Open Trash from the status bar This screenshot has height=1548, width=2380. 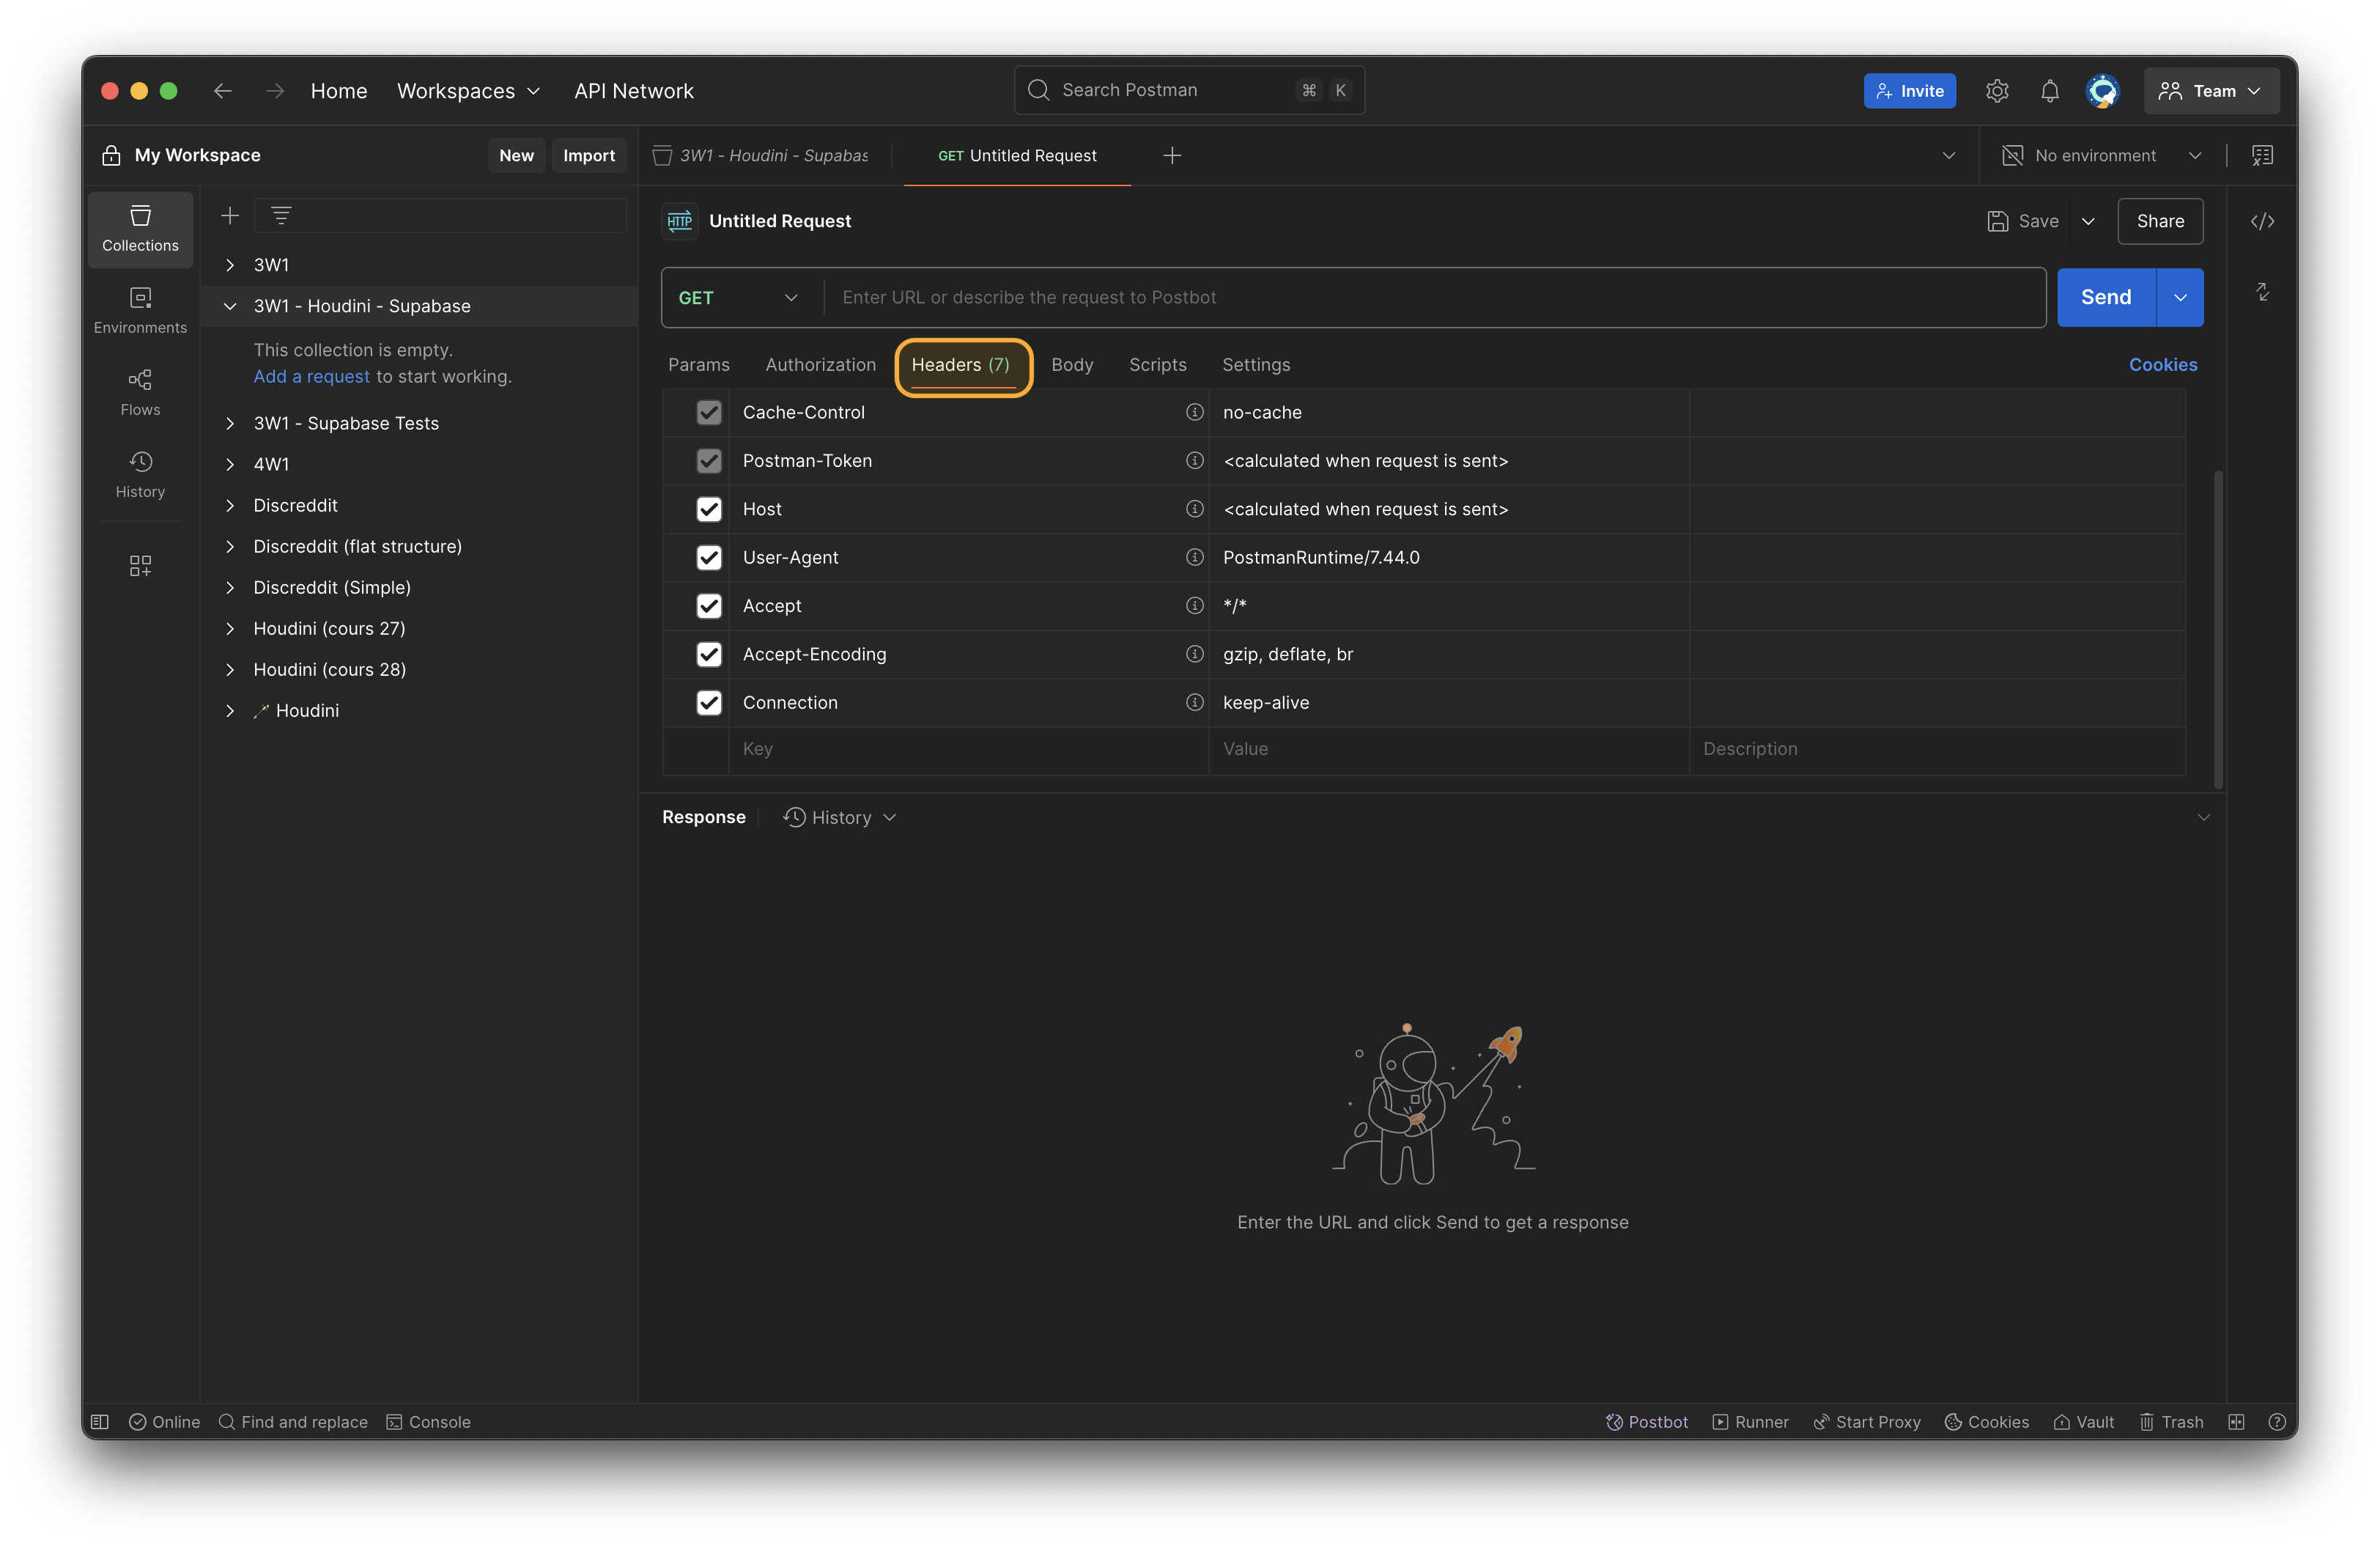coord(2171,1421)
